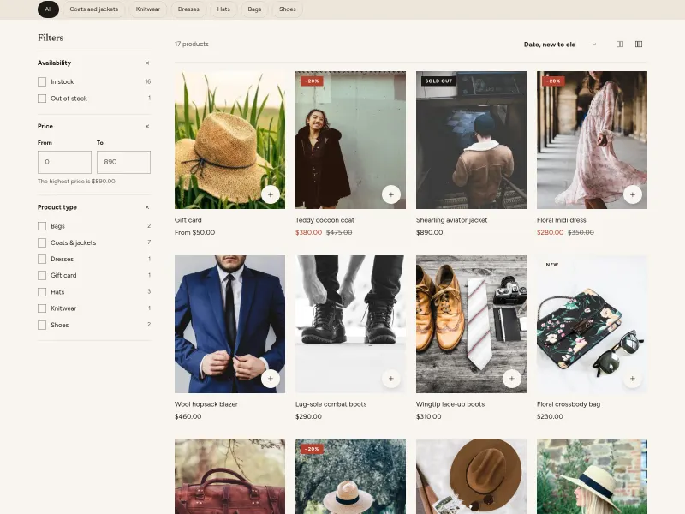The height and width of the screenshot is (514, 685).
Task: Quick-add the Wingtip lace-up boots
Action: point(511,379)
